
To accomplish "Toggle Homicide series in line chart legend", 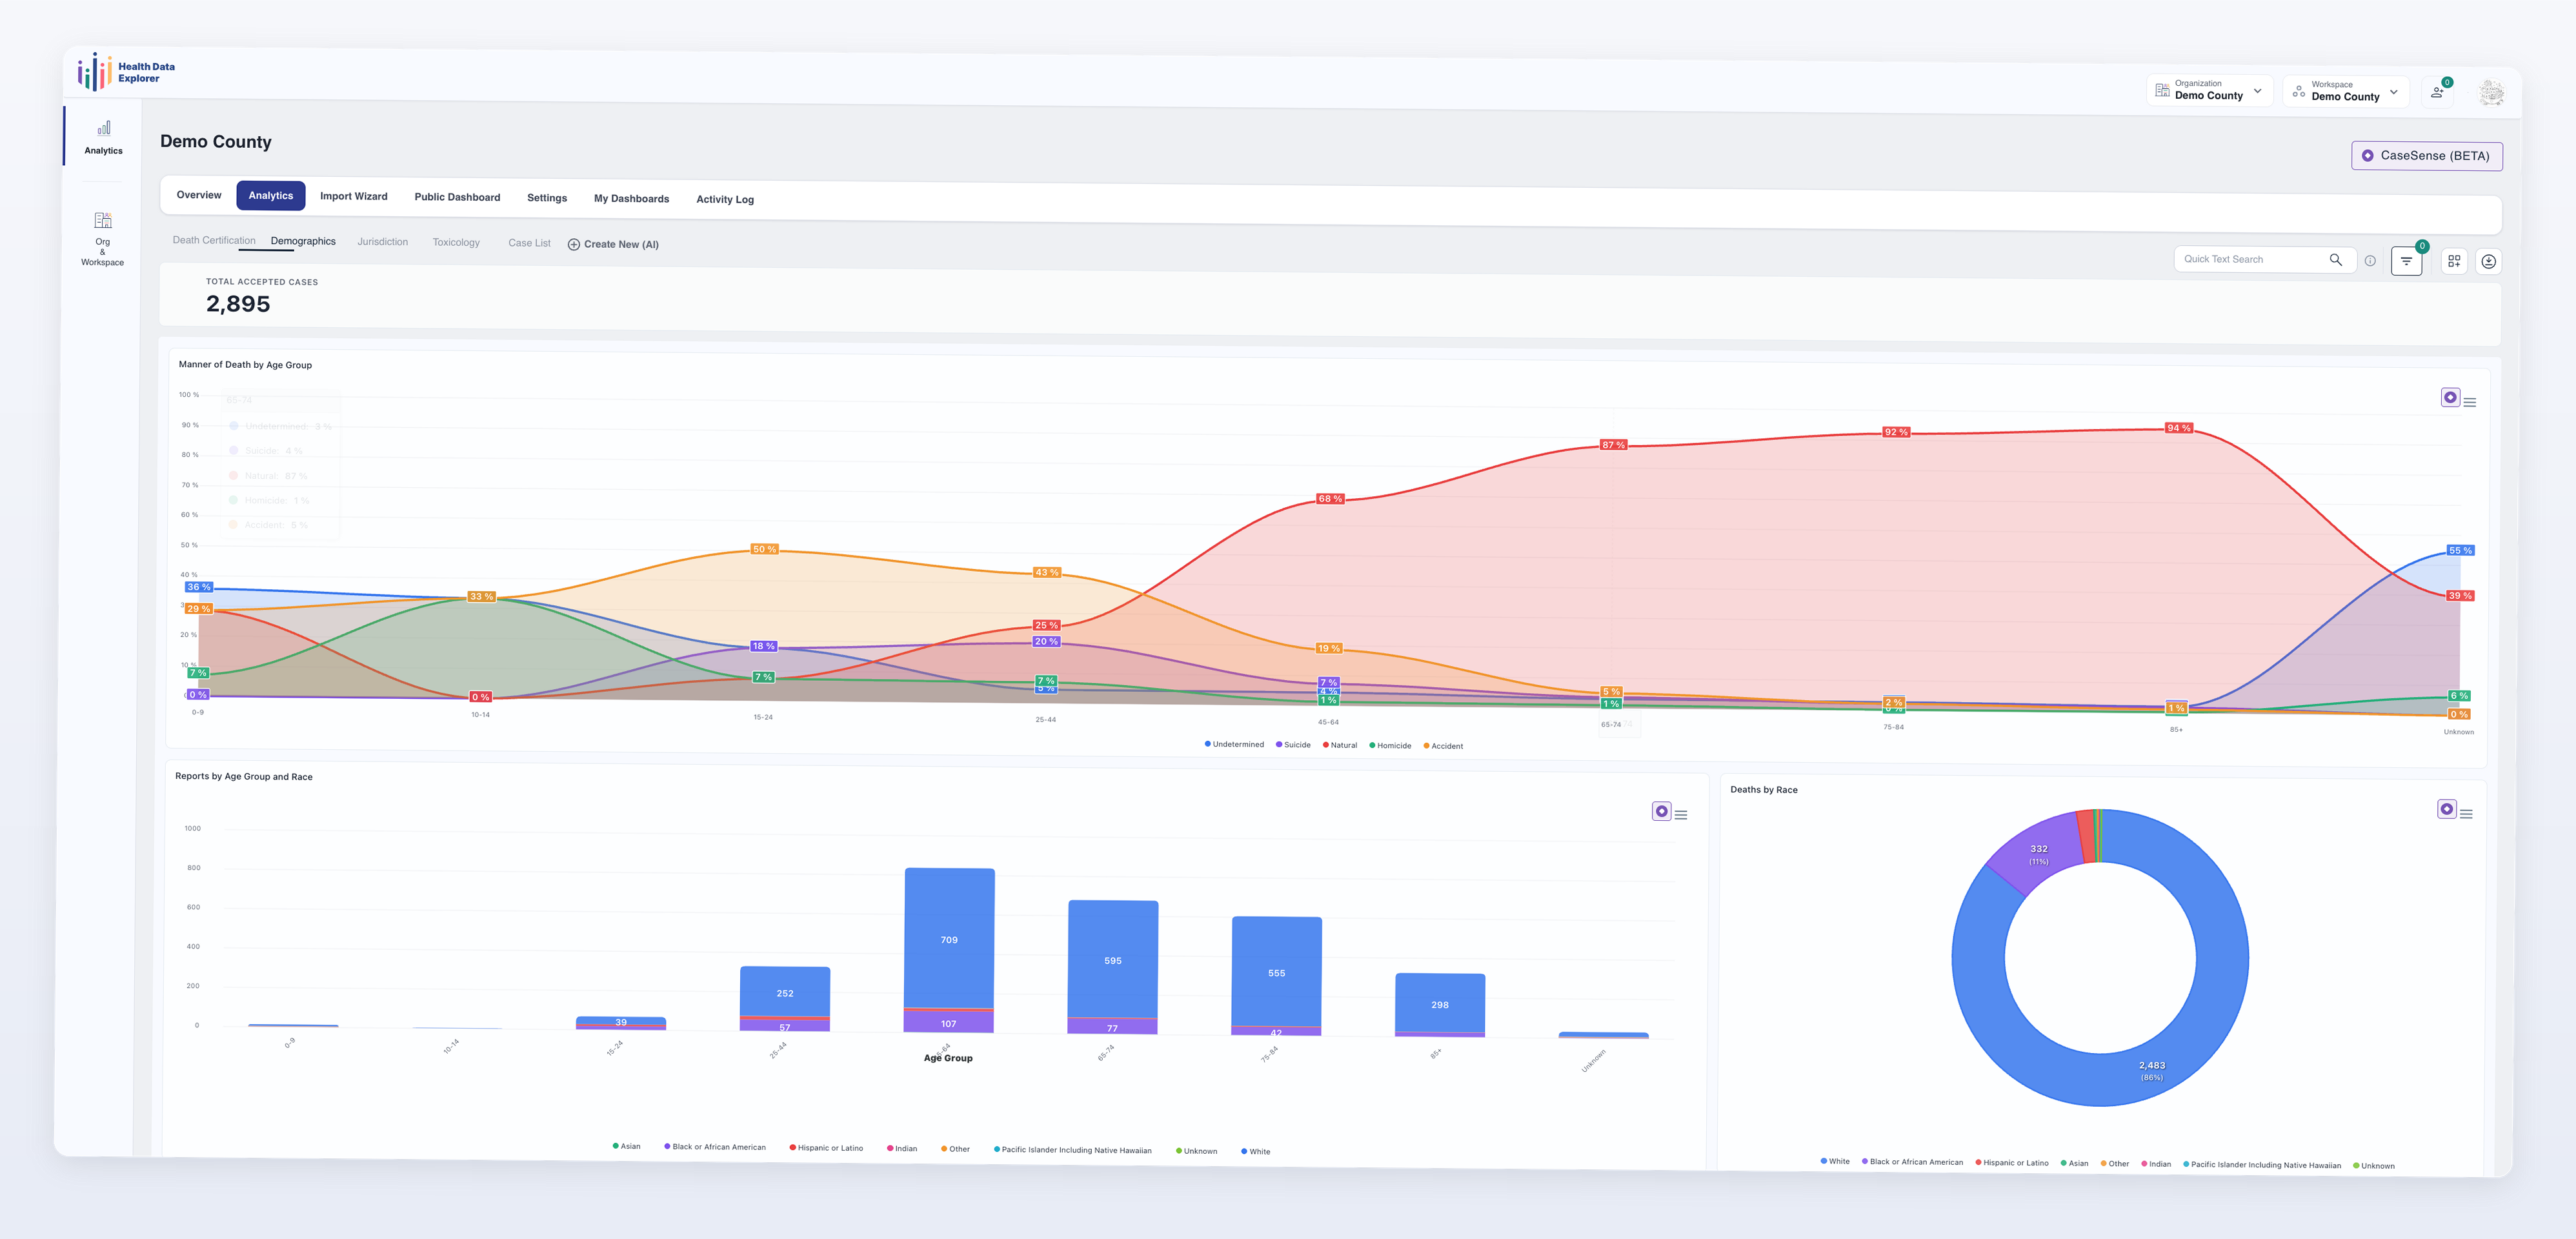I will (1390, 745).
